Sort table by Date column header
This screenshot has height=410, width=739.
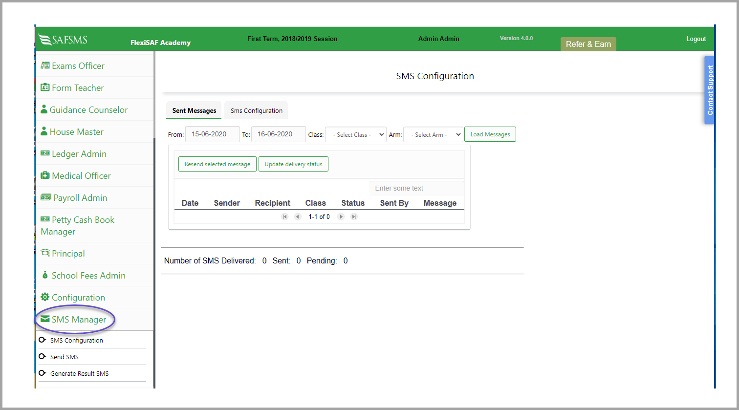click(x=190, y=203)
